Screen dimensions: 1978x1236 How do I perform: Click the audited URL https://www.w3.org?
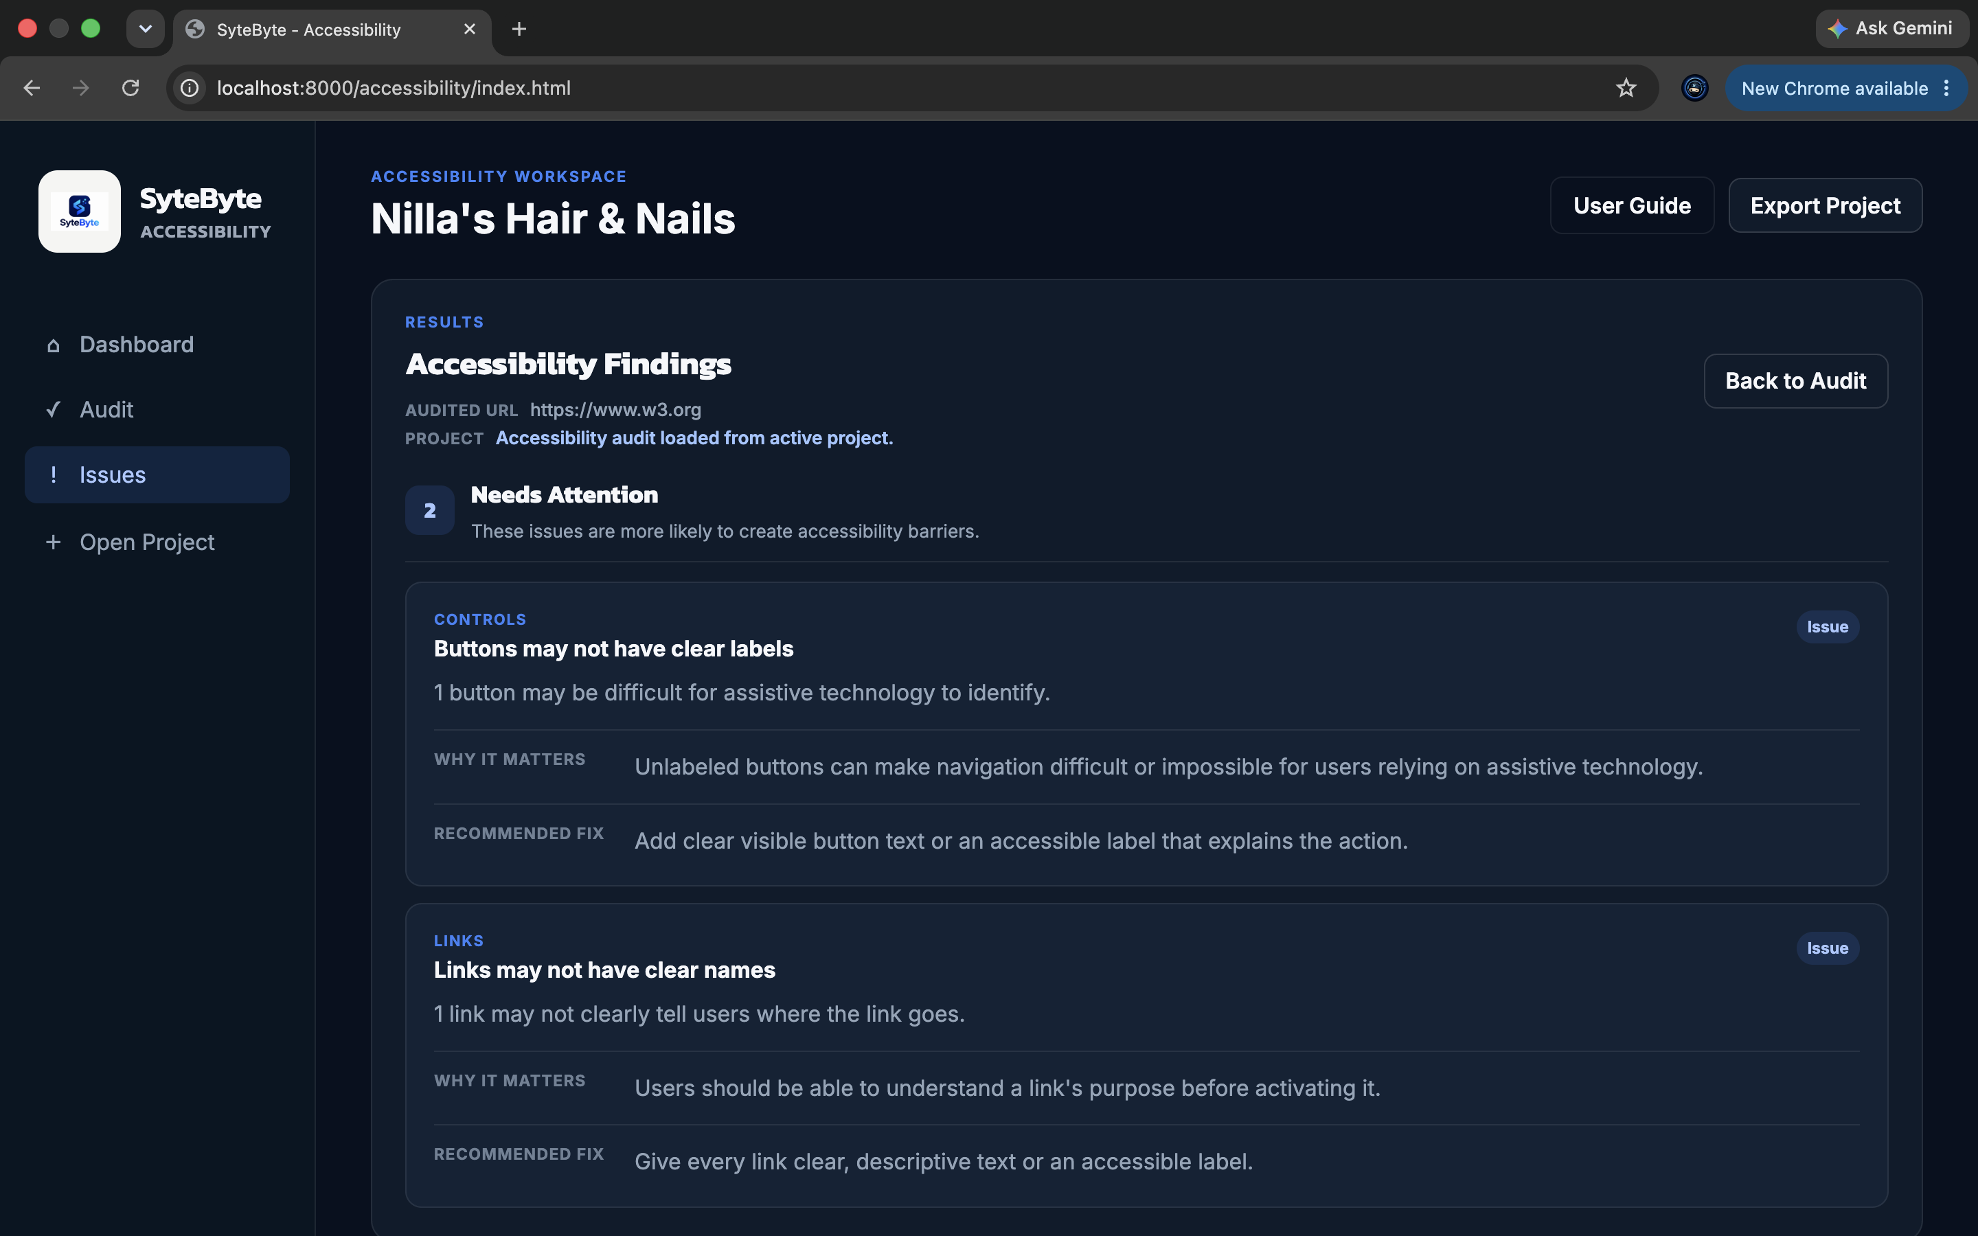point(615,409)
